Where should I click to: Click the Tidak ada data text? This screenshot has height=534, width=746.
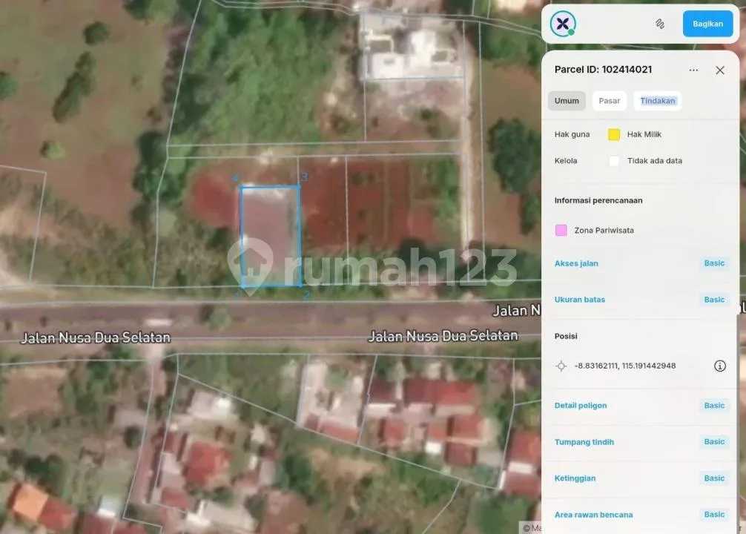pyautogui.click(x=654, y=161)
